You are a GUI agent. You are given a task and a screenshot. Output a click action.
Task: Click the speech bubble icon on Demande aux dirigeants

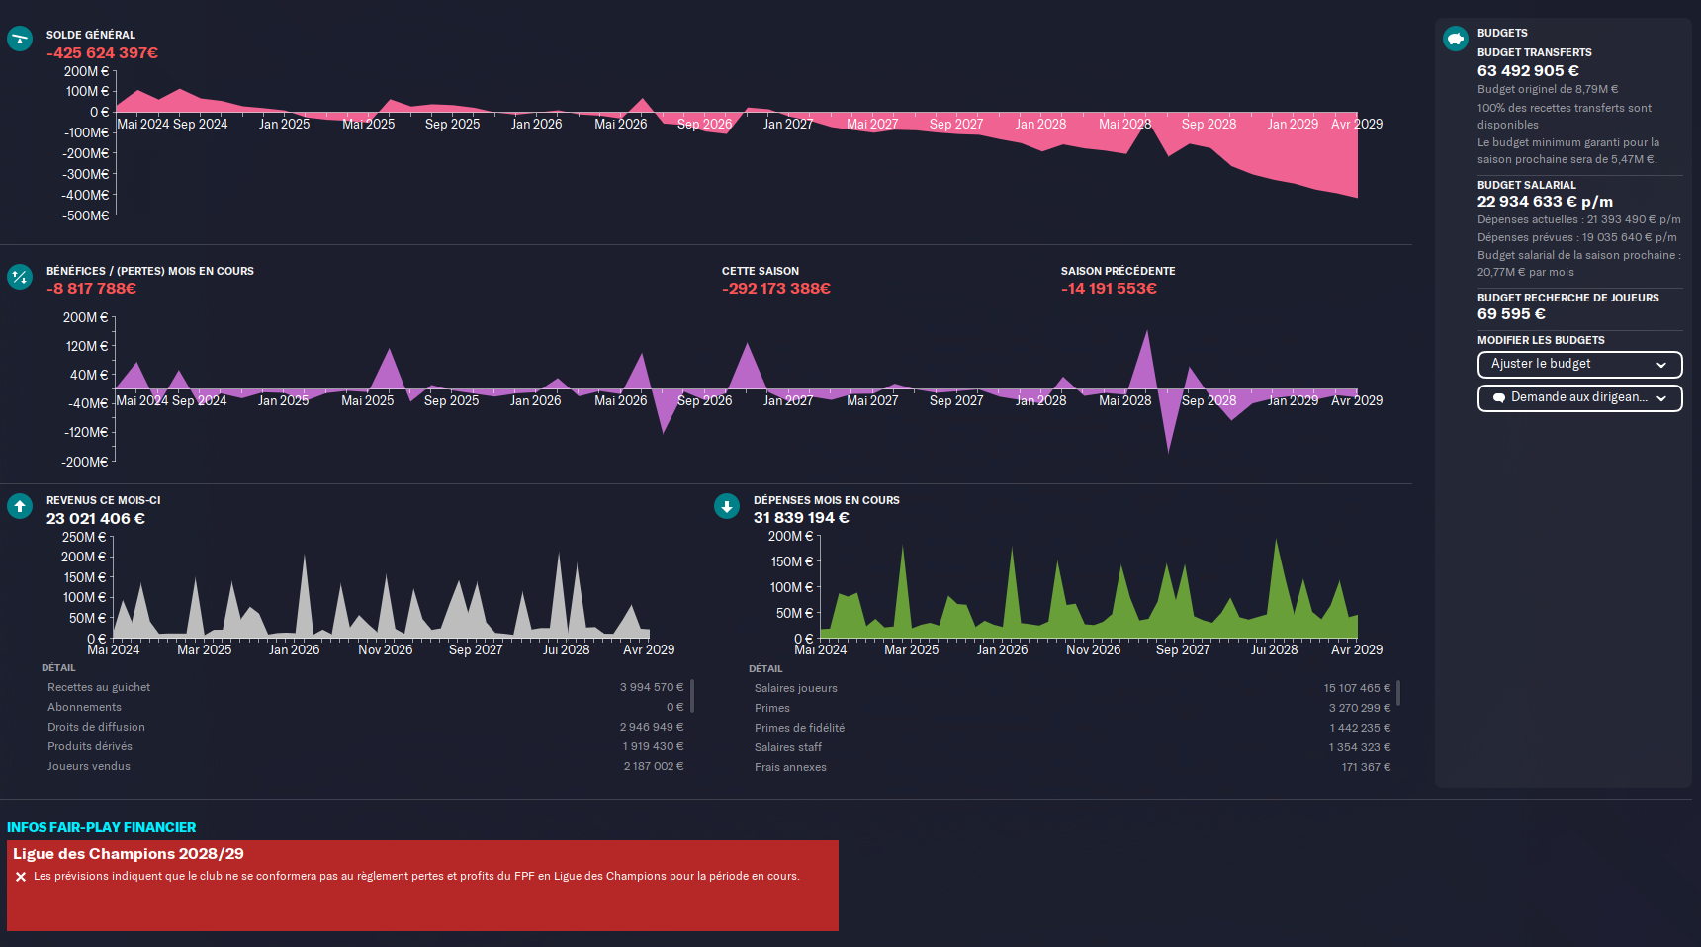coord(1499,398)
